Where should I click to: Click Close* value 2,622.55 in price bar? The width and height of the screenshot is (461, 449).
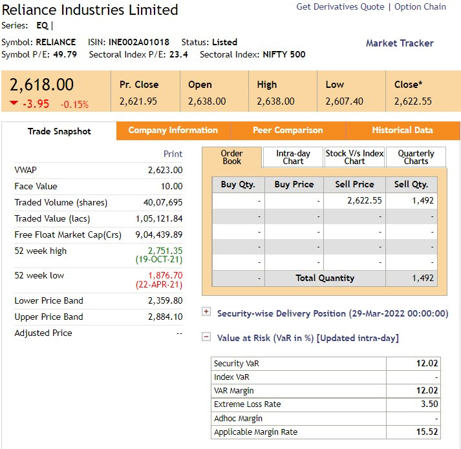(413, 101)
